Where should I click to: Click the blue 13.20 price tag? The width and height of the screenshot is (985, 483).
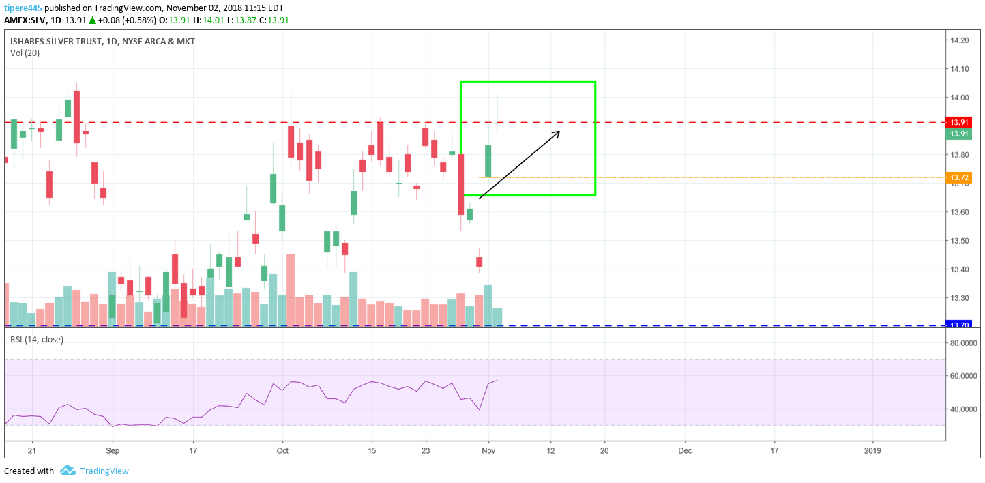pyautogui.click(x=960, y=325)
